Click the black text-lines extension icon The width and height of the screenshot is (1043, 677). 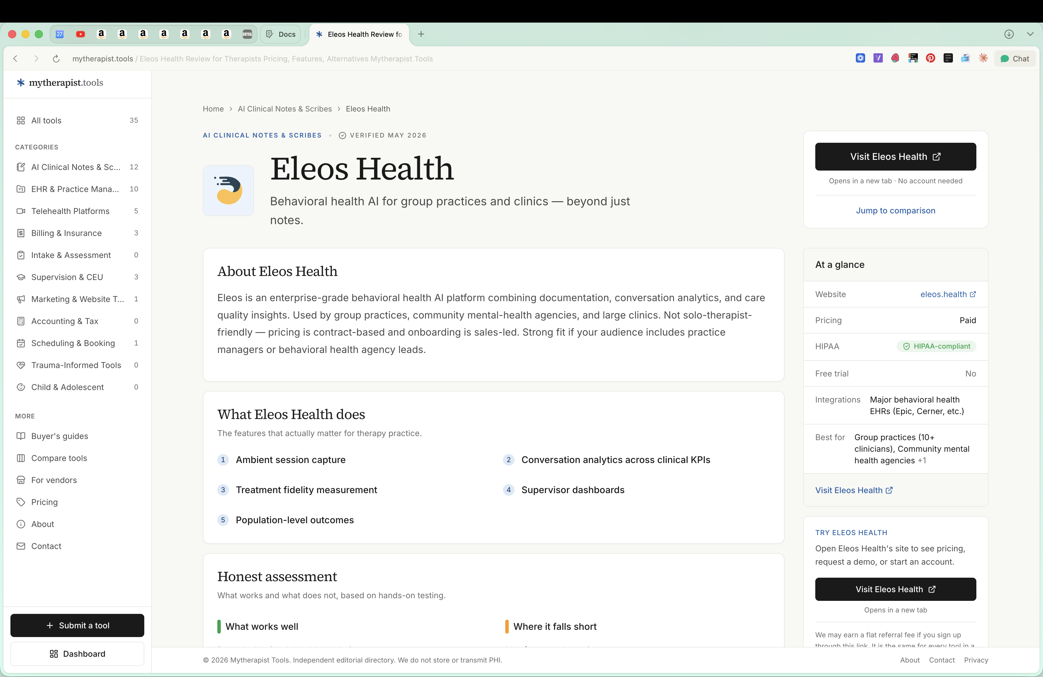pos(948,58)
